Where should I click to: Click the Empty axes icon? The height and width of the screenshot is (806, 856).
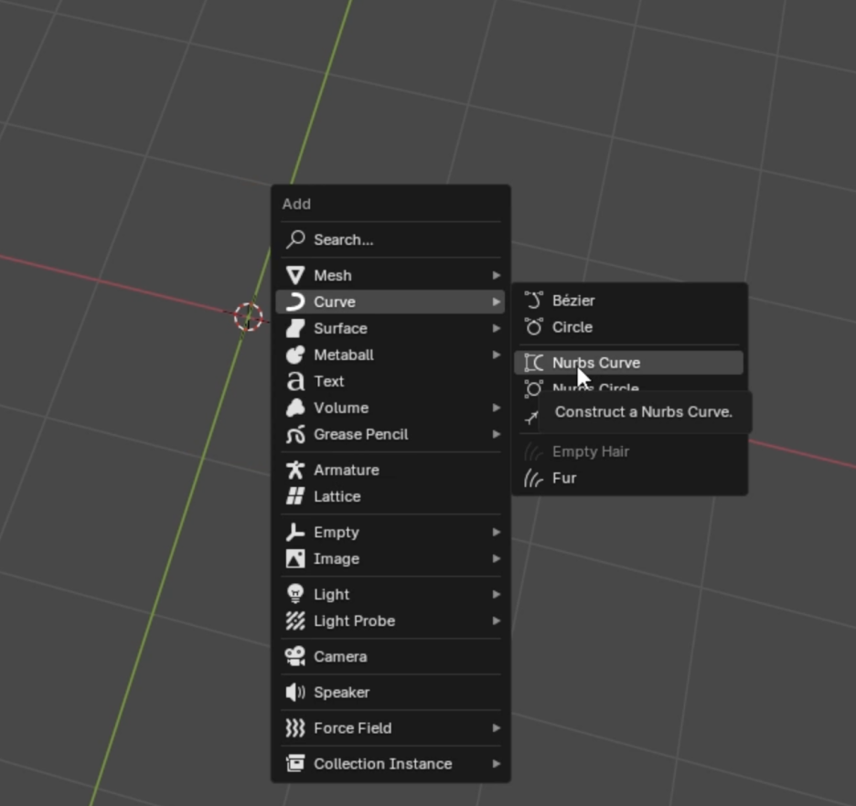295,532
